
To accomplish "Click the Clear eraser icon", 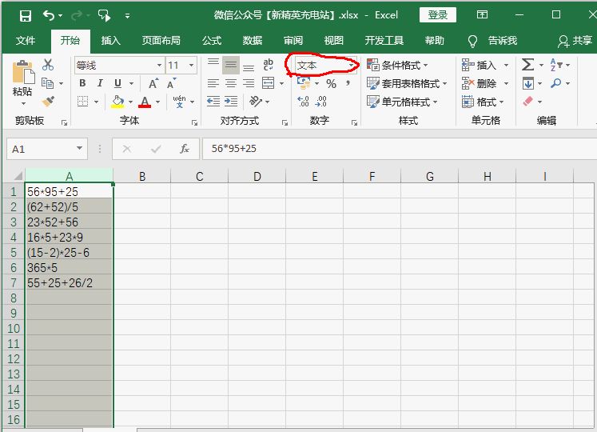I will (x=528, y=102).
